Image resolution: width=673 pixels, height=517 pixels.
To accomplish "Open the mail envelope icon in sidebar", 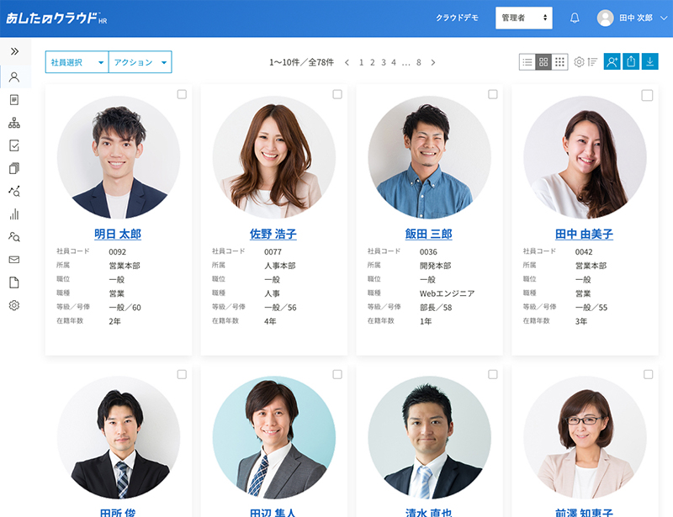I will 14,260.
